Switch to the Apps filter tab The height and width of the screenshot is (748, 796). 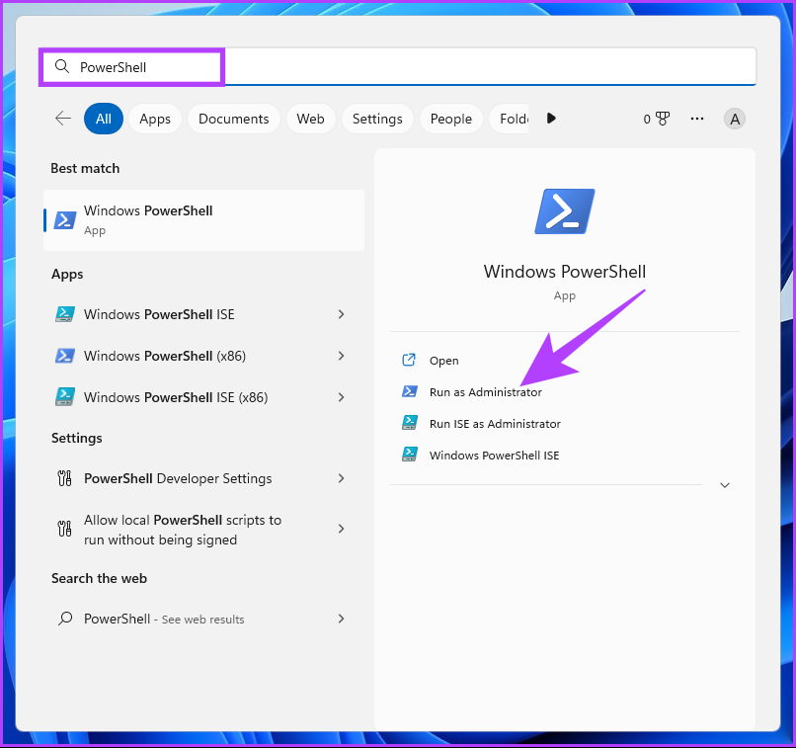[155, 119]
